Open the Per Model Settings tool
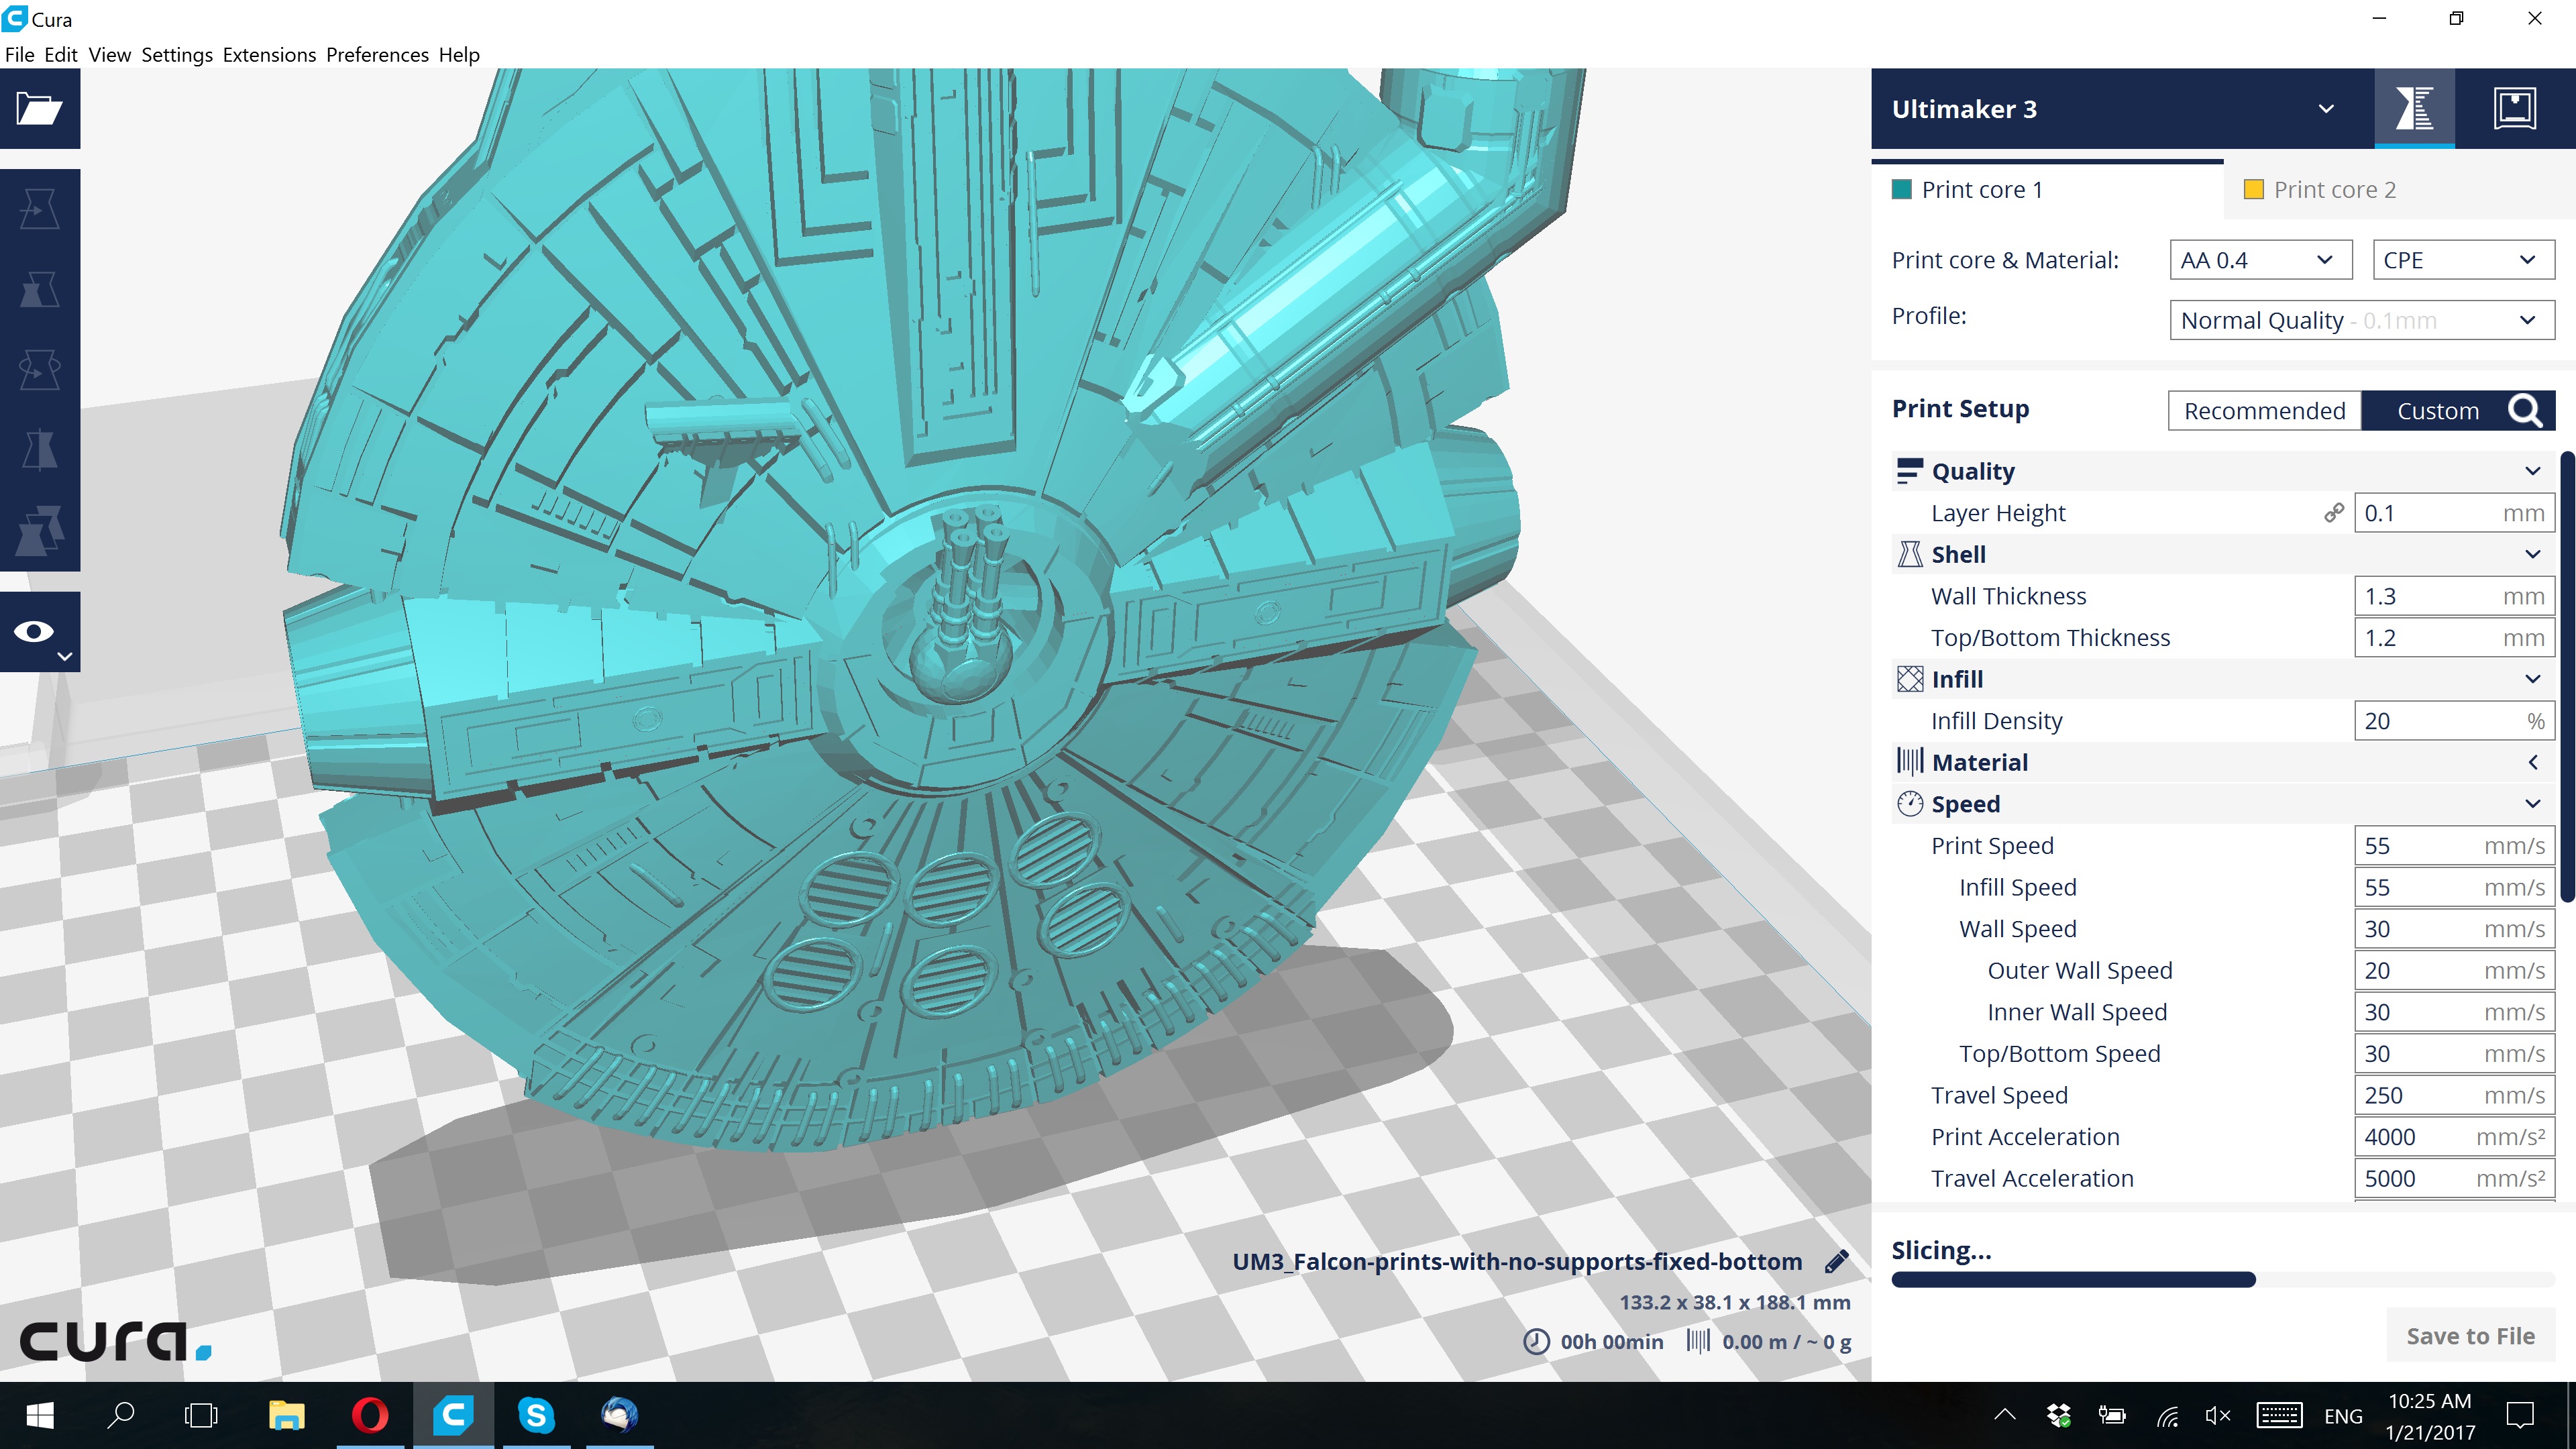The width and height of the screenshot is (2576, 1449). 40,530
